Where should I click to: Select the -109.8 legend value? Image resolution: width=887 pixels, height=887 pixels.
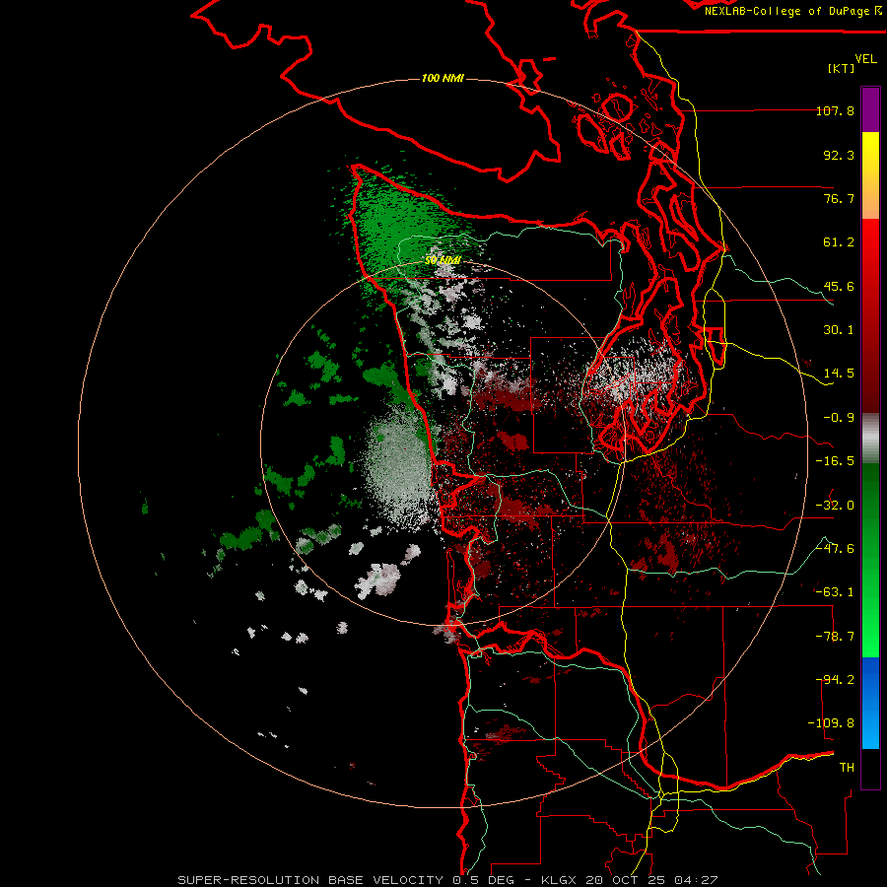pos(831,723)
